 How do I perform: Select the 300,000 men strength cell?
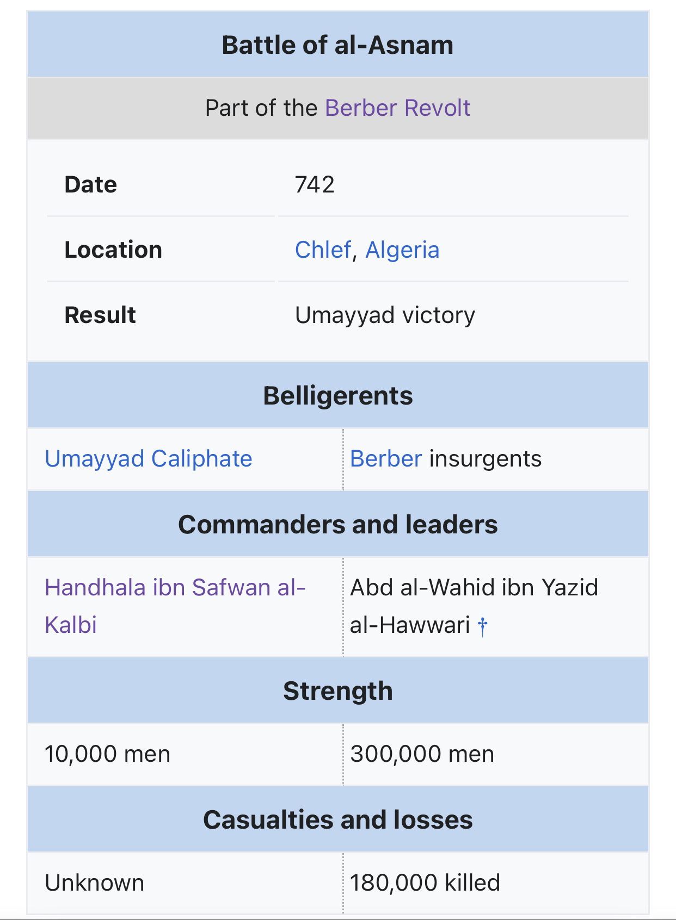pos(496,754)
